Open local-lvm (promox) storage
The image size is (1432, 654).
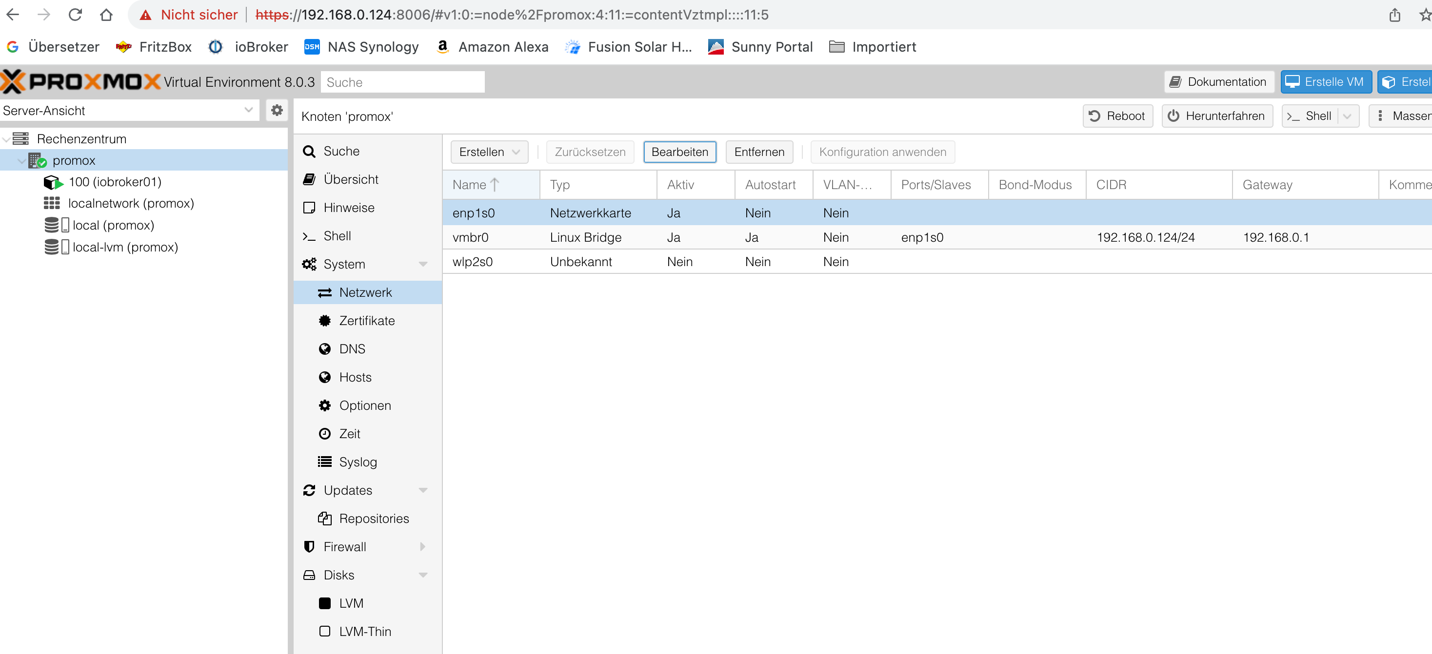click(125, 247)
